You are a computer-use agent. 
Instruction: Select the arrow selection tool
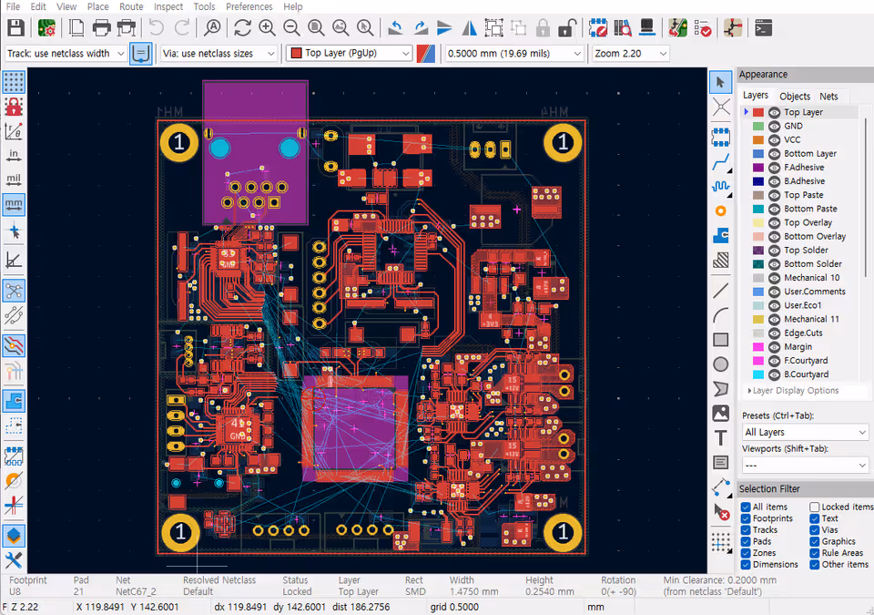[x=721, y=83]
